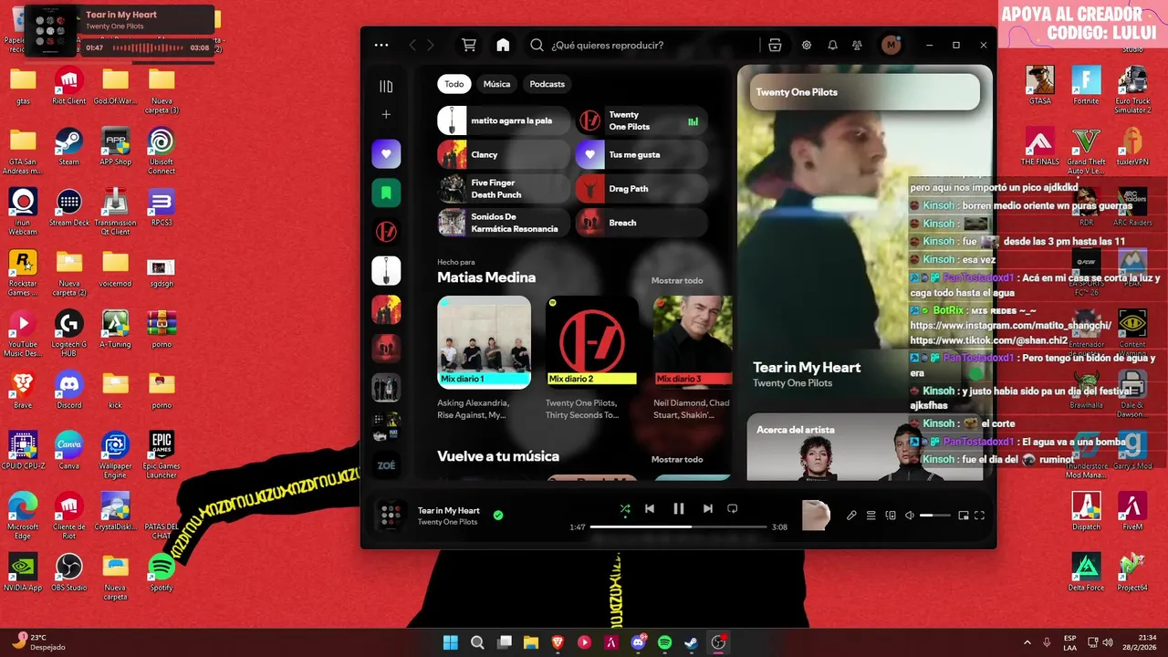Image resolution: width=1168 pixels, height=657 pixels.
Task: Open the Epic Games Launcher desktop icon
Action: tap(162, 454)
